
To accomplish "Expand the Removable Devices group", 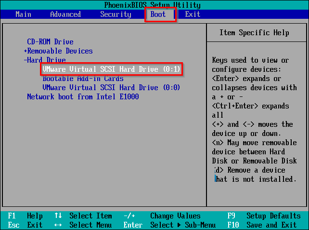I will pyautogui.click(x=58, y=51).
